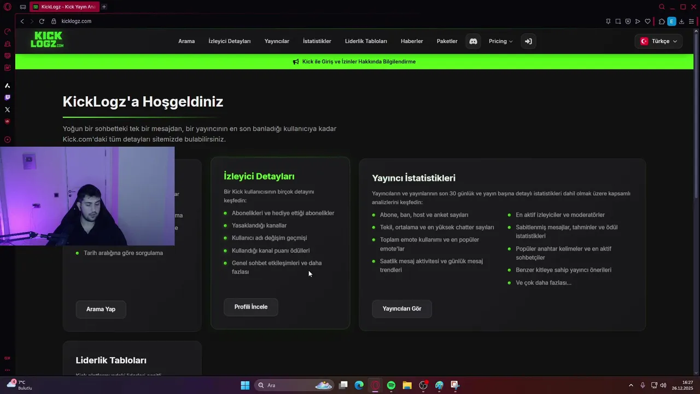
Task: Click 'Tarih aralığına göre sorgulama' list item
Action: pos(123,253)
